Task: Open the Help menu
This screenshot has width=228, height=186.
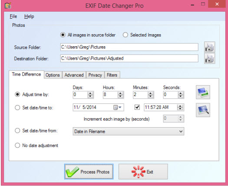Action: tap(29, 16)
